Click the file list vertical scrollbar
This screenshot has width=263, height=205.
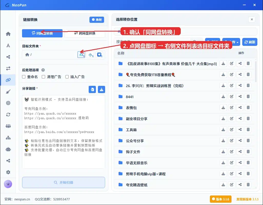point(256,72)
